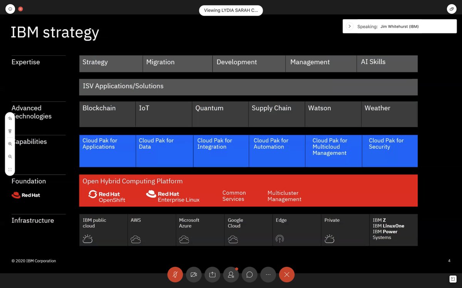Open the participants panel
The image size is (462, 288).
[x=231, y=275]
